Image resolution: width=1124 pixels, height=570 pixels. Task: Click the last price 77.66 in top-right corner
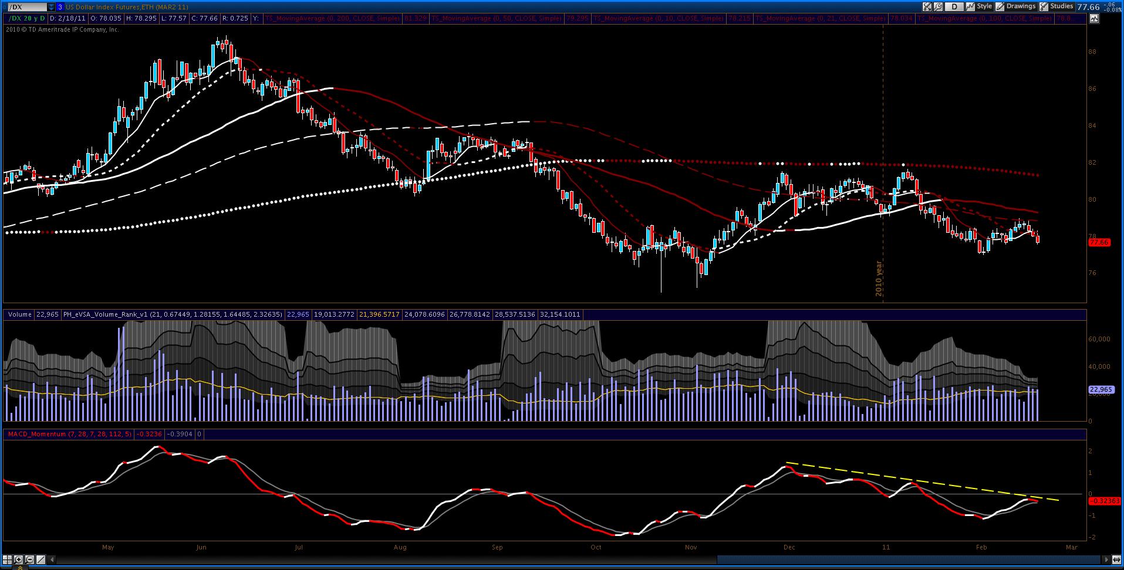[x=1089, y=6]
